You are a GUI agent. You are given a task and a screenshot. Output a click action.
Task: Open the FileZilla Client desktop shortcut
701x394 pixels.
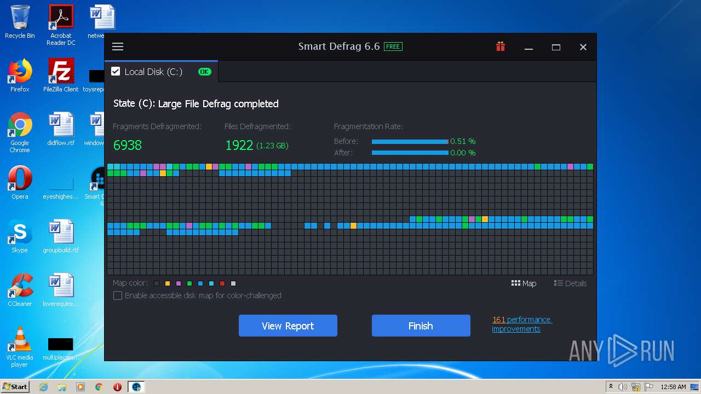tap(61, 76)
